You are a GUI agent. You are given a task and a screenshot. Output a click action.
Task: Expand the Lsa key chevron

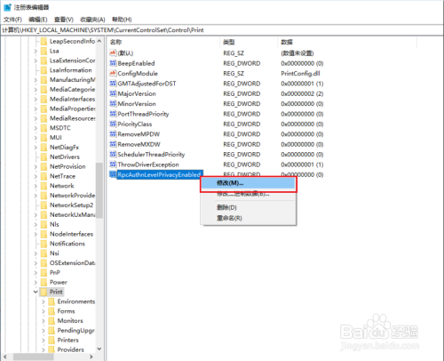[x=36, y=51]
